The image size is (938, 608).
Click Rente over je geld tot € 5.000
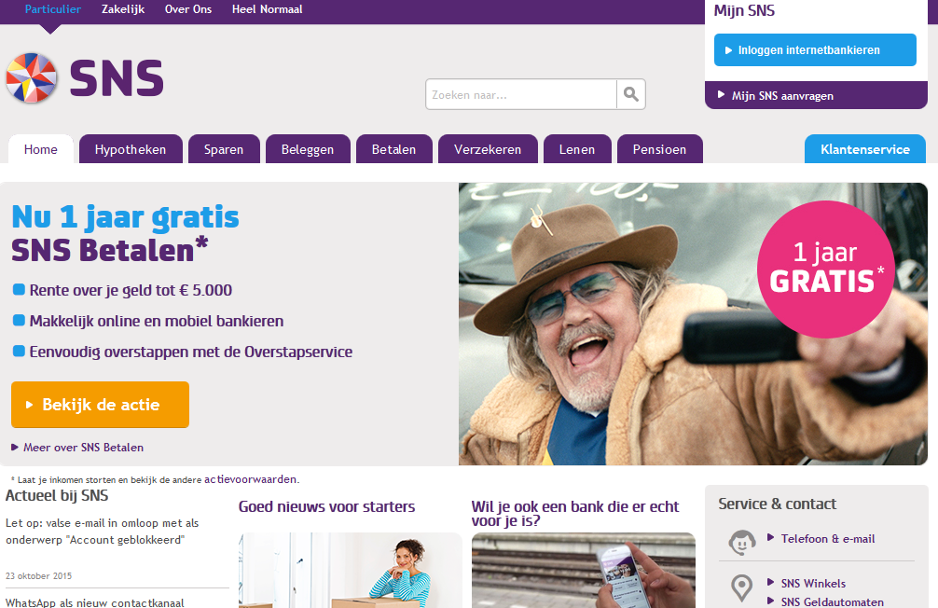pyautogui.click(x=131, y=290)
